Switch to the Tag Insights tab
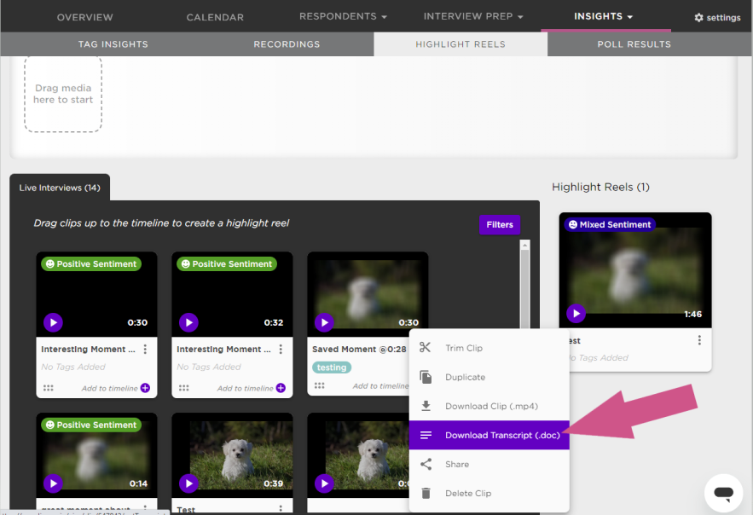Screen dimensions: 753x515 pyautogui.click(x=113, y=44)
